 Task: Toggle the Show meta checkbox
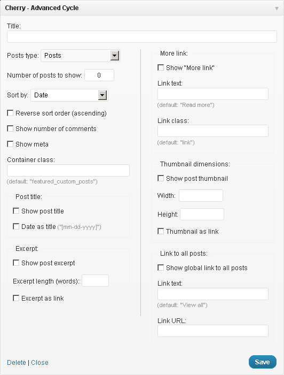click(10, 144)
